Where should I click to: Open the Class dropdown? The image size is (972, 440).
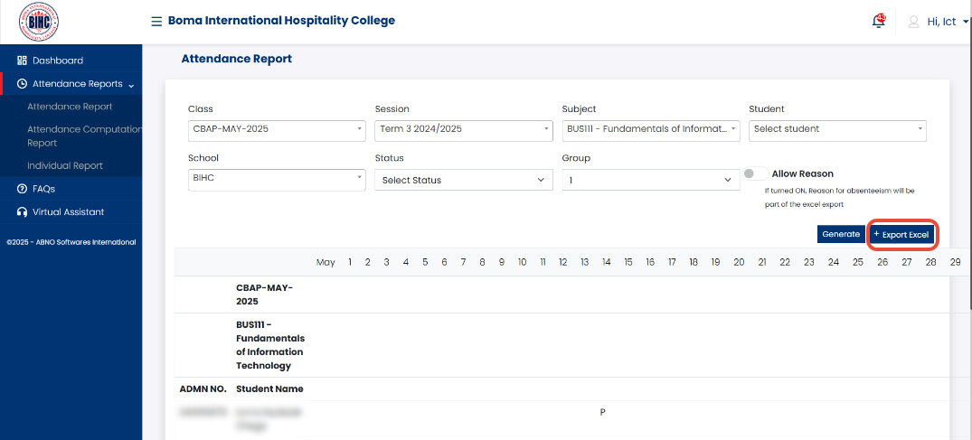pyautogui.click(x=276, y=129)
